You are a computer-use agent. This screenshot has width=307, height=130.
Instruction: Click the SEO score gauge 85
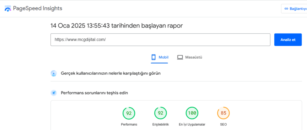click(x=223, y=113)
